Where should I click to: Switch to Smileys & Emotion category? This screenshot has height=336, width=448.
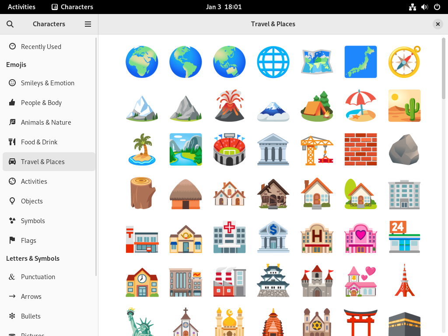click(49, 83)
